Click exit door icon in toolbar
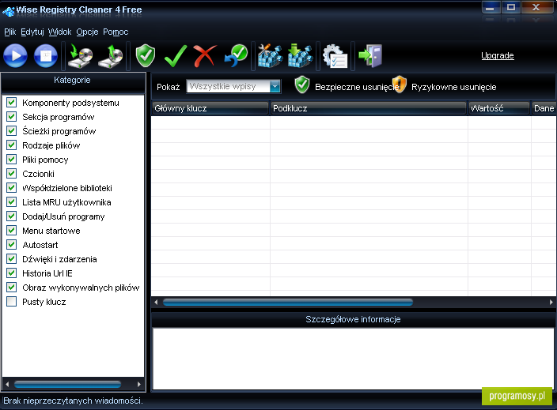 tap(370, 55)
